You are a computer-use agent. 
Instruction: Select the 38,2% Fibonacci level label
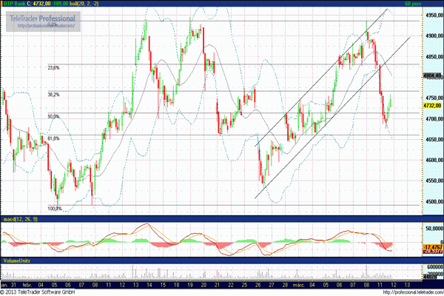point(53,95)
